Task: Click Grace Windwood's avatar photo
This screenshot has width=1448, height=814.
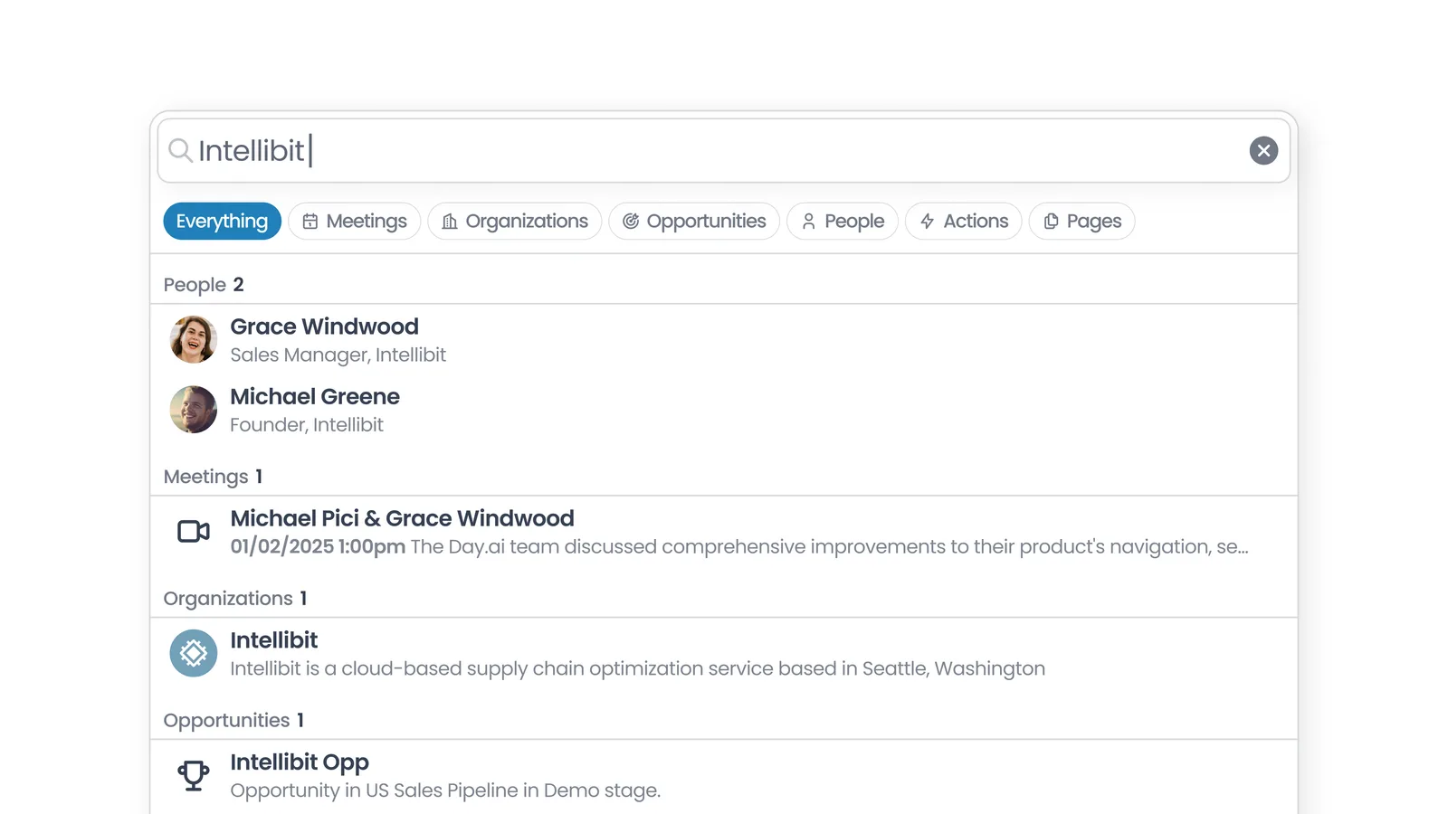Action: click(x=194, y=339)
